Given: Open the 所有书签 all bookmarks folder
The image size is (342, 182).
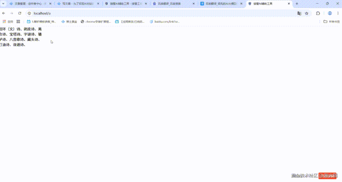Looking at the screenshot, I should coord(332,21).
